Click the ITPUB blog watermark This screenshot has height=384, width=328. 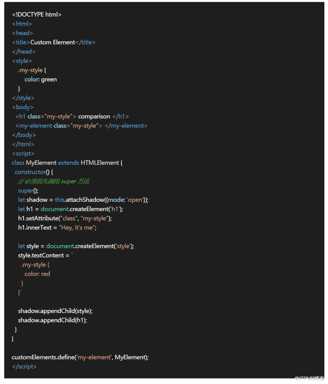pyautogui.click(x=309, y=378)
